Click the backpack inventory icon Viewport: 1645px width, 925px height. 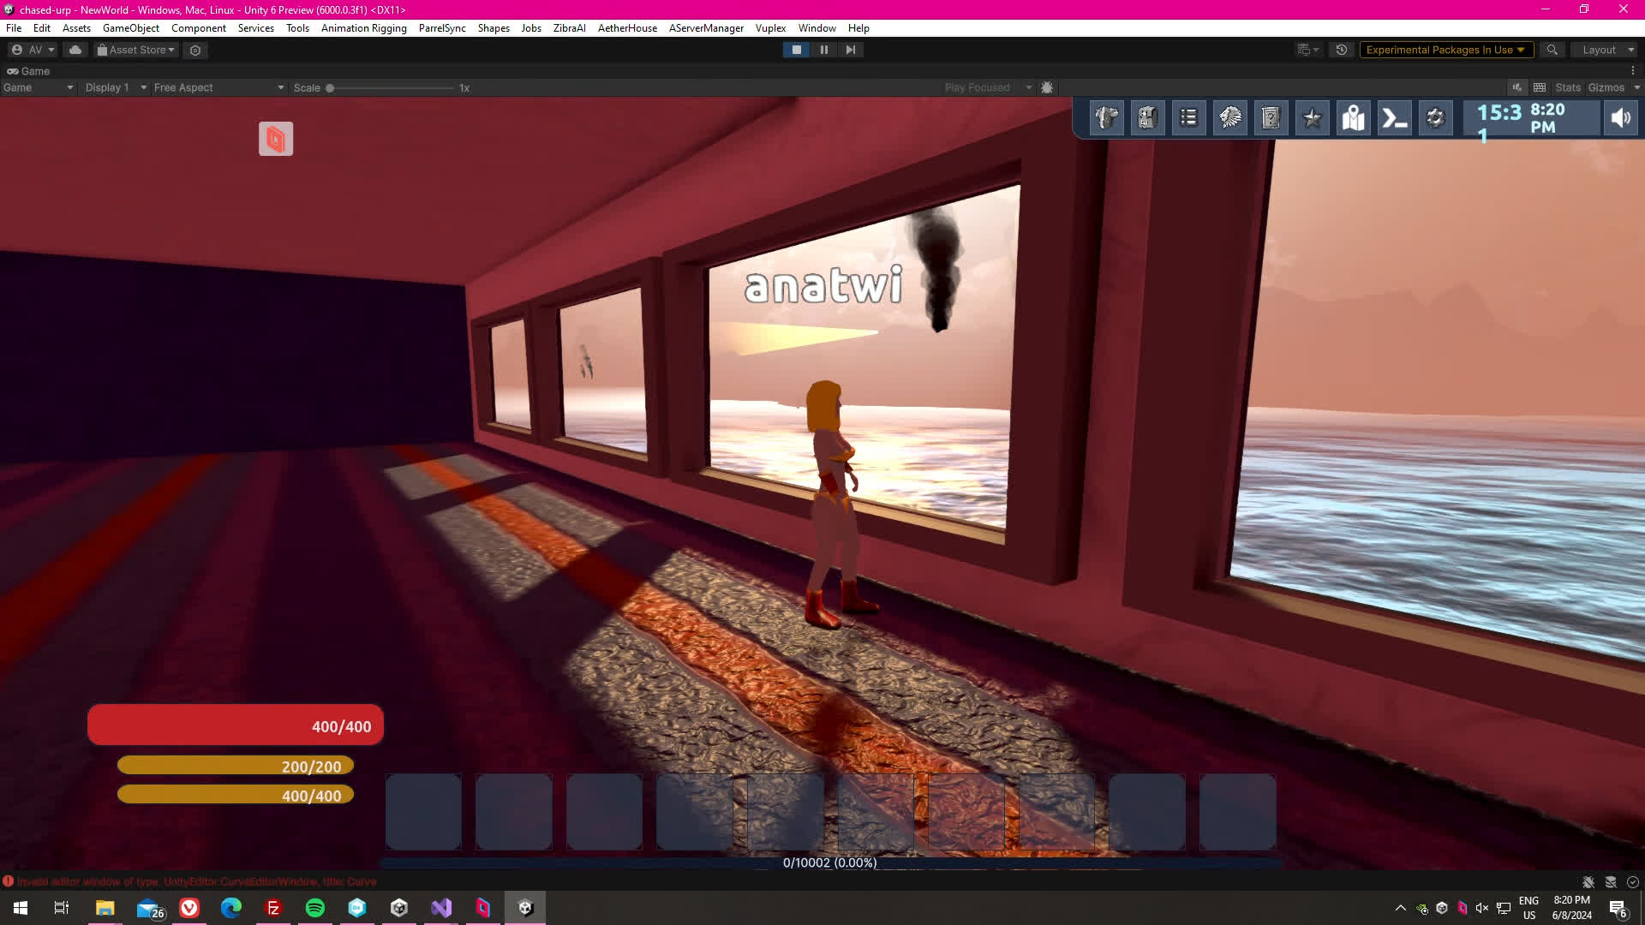[1147, 118]
